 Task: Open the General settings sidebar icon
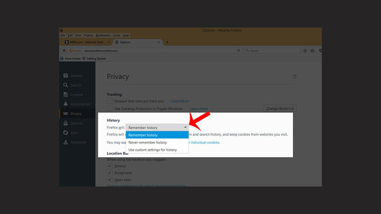click(x=65, y=75)
